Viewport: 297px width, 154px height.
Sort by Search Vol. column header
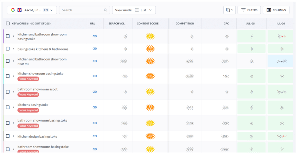(117, 23)
